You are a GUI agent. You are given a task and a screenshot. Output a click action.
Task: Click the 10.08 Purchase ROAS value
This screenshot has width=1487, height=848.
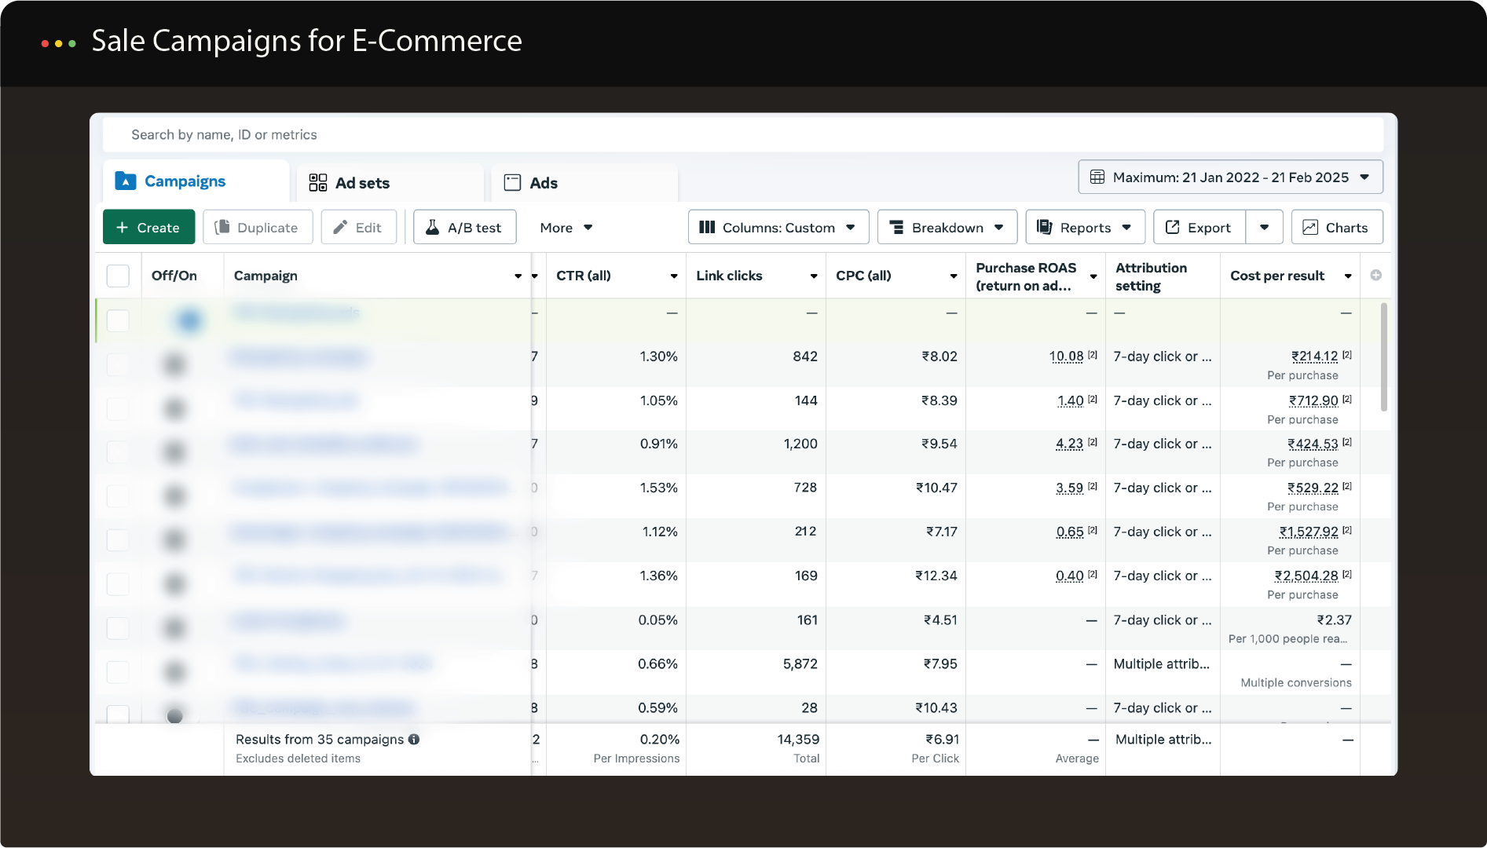tap(1067, 356)
